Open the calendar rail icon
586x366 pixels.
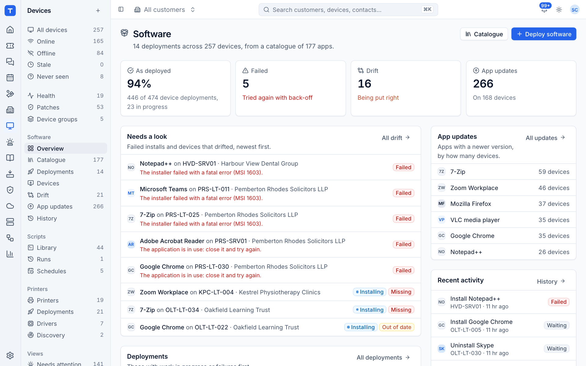pyautogui.click(x=10, y=77)
